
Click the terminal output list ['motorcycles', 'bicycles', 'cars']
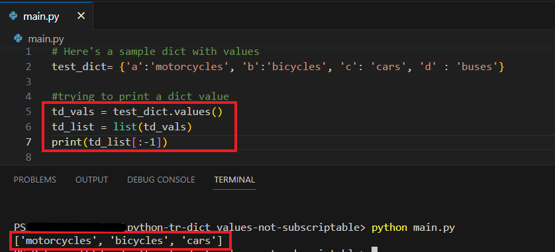click(119, 241)
